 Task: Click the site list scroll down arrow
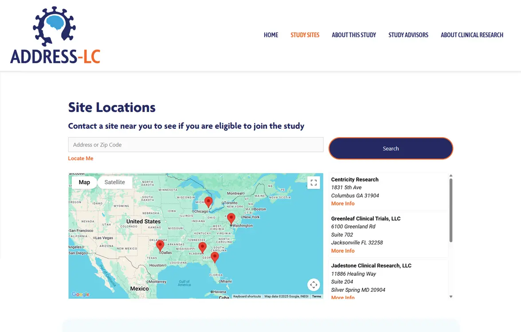coord(451,297)
